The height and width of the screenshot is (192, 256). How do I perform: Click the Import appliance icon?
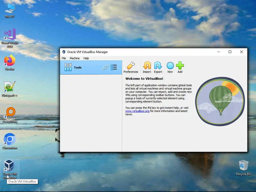147,67
